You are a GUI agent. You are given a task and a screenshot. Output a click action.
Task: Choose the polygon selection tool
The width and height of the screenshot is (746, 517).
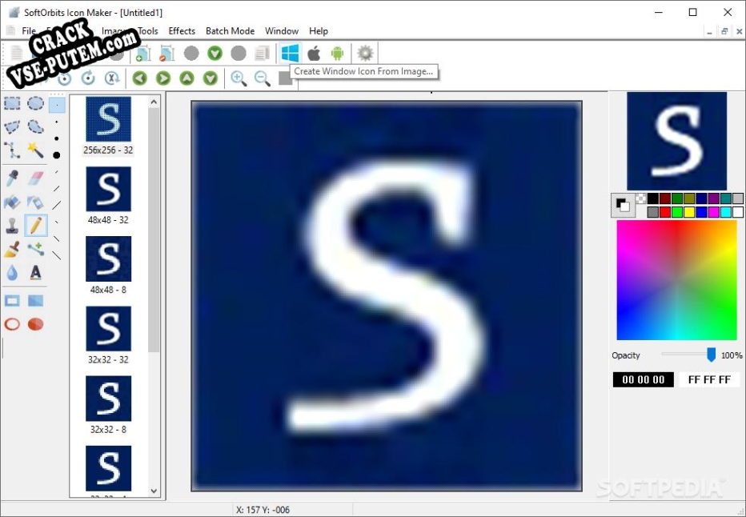pos(12,126)
